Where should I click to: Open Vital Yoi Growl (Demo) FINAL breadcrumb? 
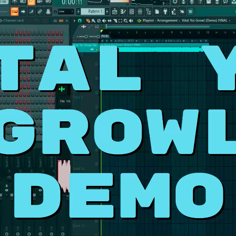(204, 21)
